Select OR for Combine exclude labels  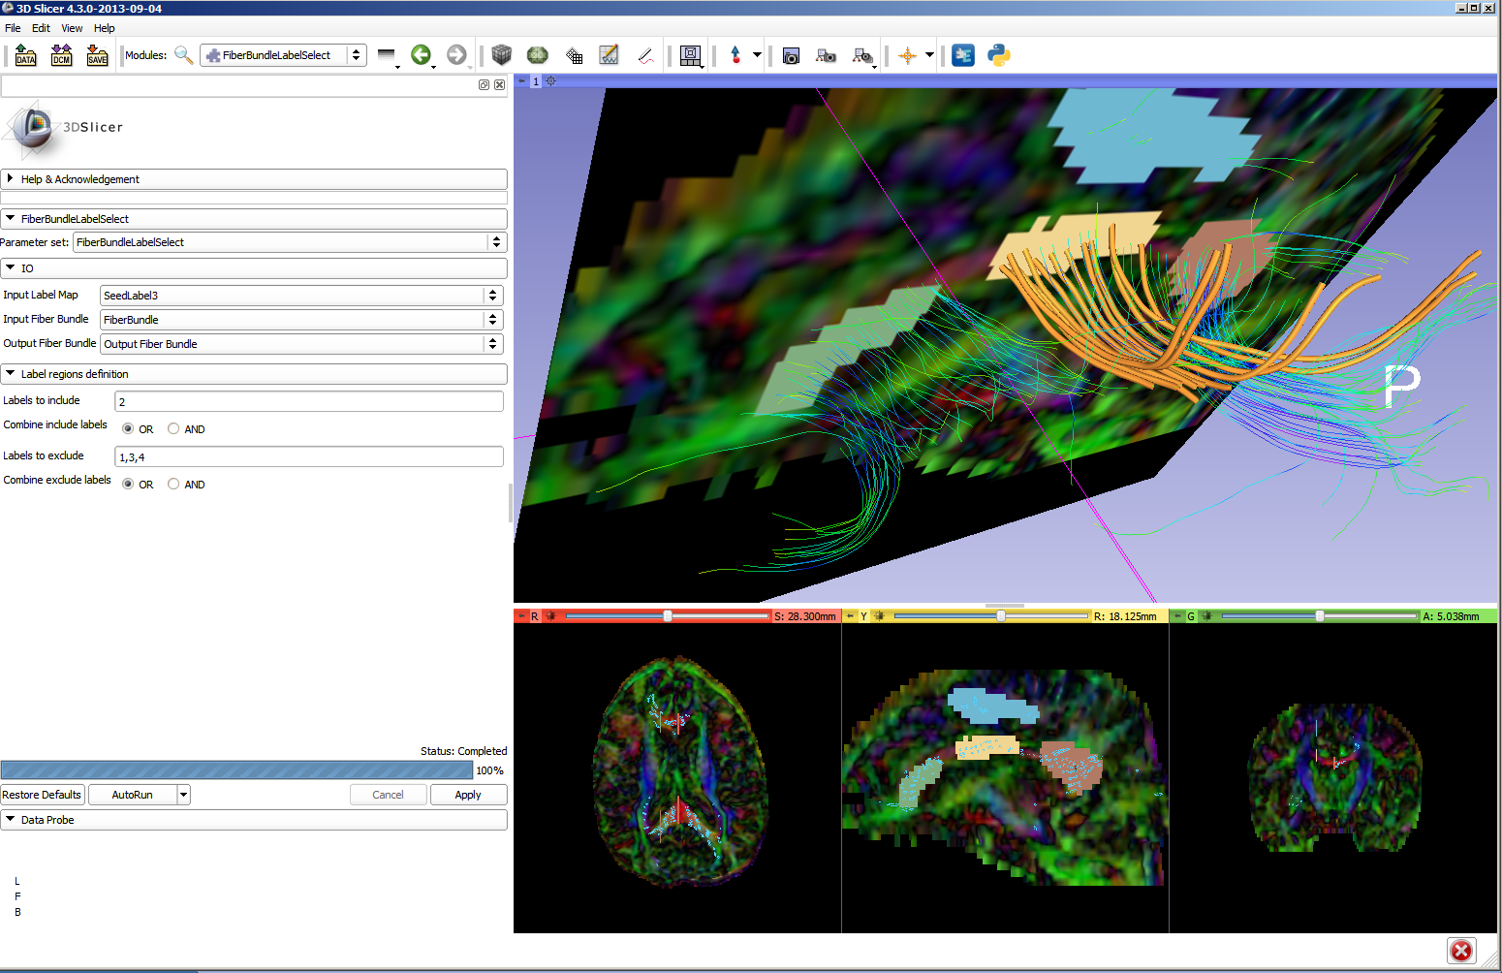[128, 484]
